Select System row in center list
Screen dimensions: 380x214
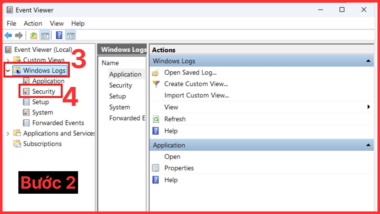click(x=119, y=107)
